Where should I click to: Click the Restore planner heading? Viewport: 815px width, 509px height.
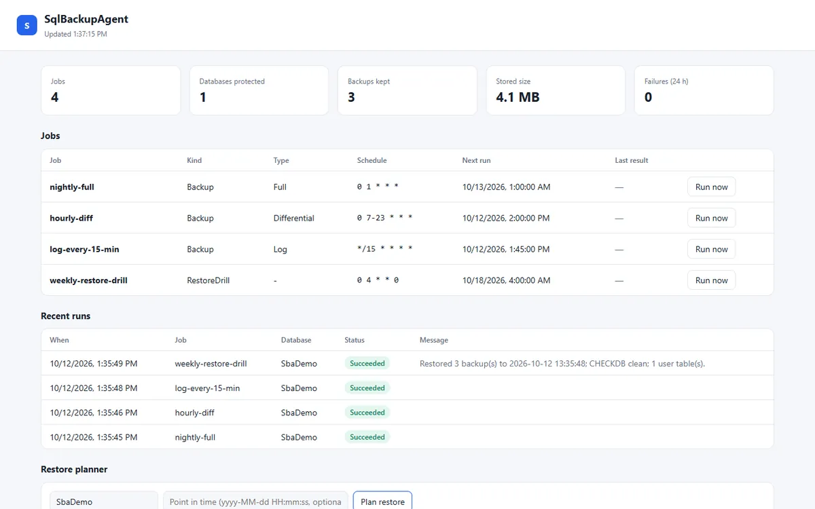coord(74,470)
